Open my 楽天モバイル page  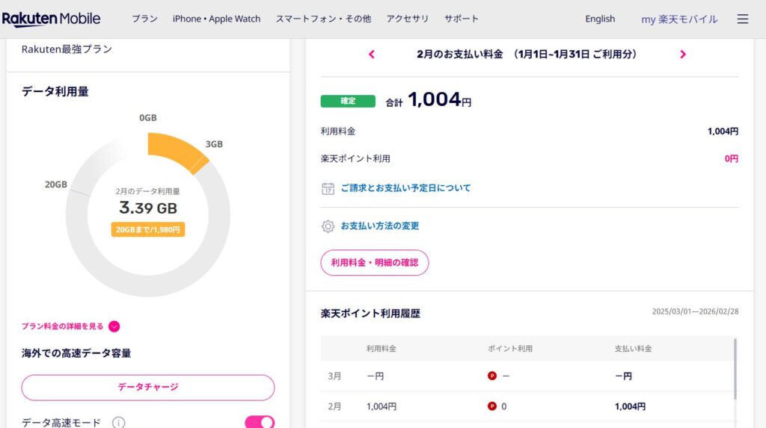coord(679,19)
